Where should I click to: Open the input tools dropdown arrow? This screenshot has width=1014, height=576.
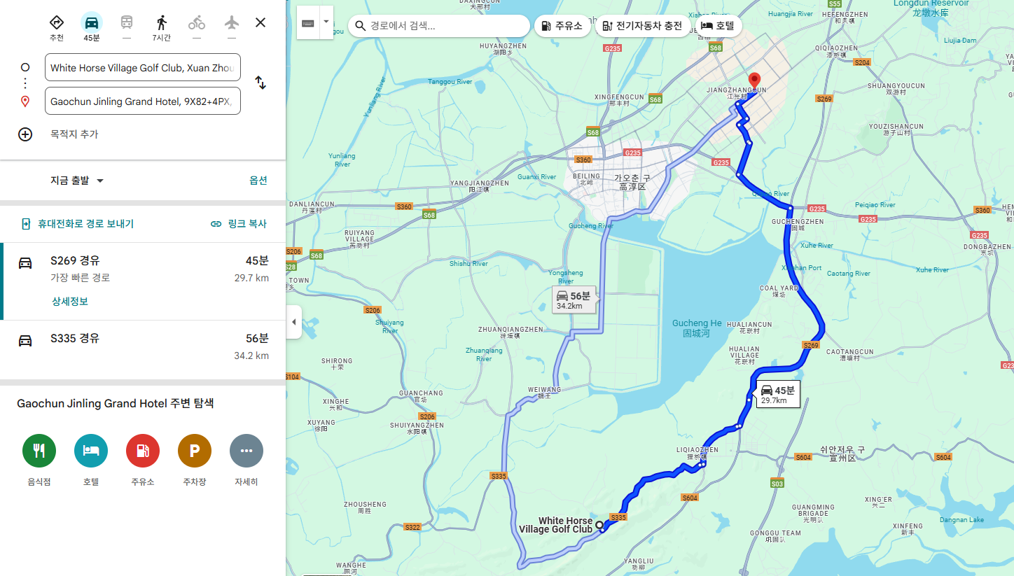326,23
